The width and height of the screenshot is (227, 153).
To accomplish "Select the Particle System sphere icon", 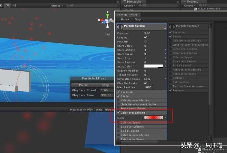I will (120, 27).
